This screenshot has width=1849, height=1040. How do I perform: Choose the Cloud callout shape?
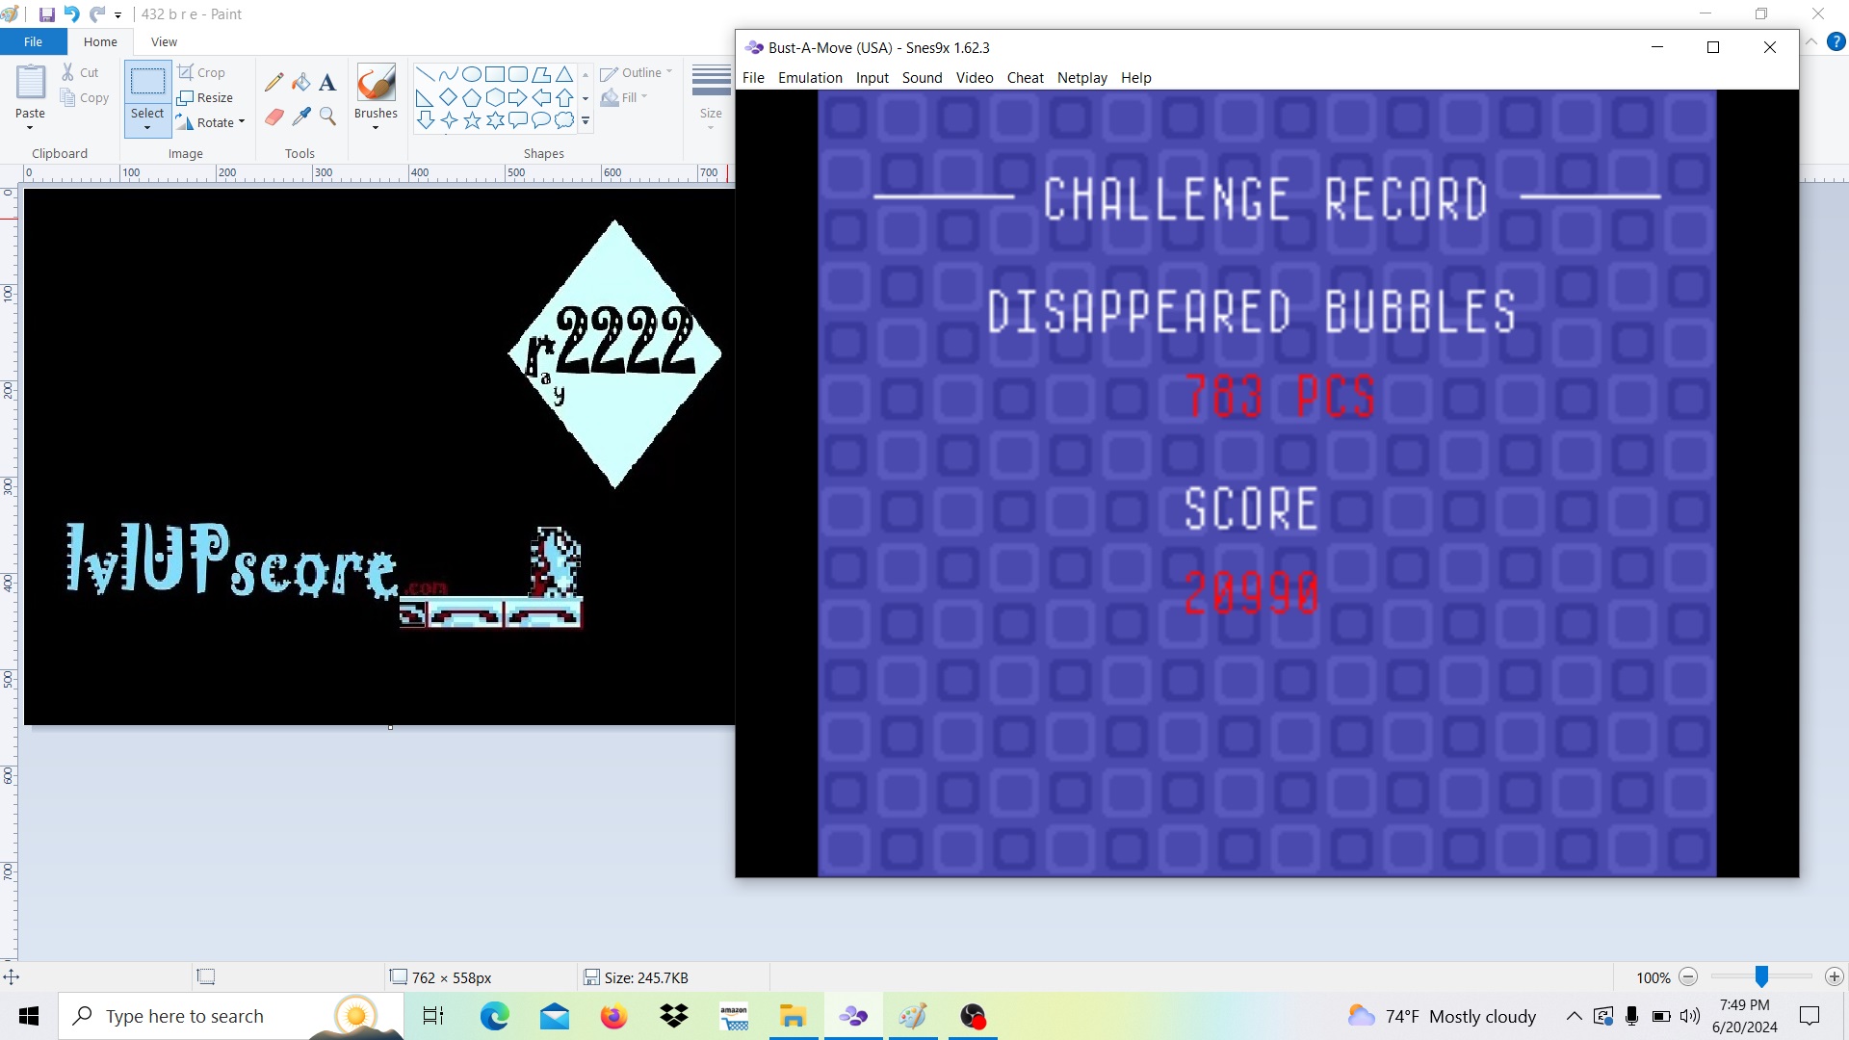tap(564, 120)
